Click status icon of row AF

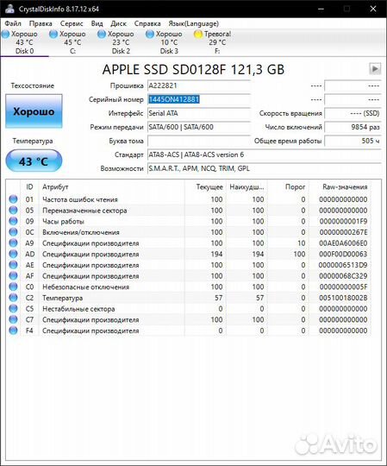tap(13, 276)
